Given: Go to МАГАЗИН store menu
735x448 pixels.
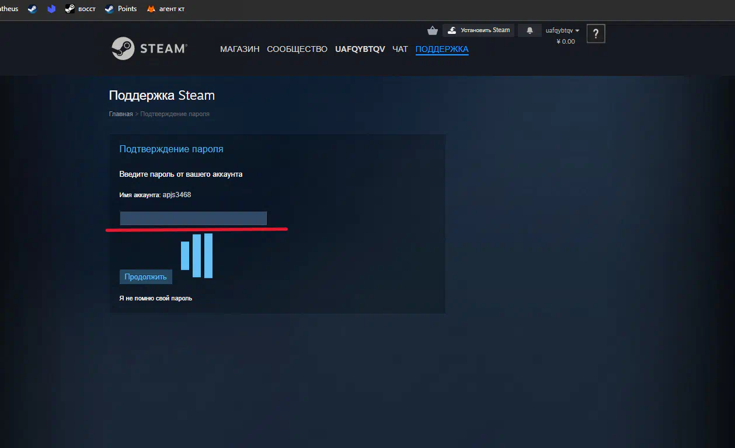Looking at the screenshot, I should [239, 49].
